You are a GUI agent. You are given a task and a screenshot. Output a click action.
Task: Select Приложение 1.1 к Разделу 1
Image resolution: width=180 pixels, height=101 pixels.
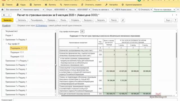coord(17,61)
